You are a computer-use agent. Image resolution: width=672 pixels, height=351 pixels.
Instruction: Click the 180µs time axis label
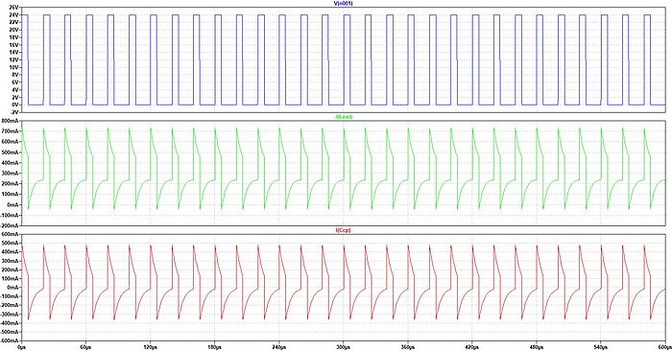(214, 347)
